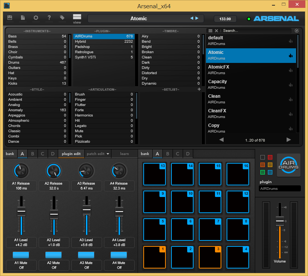
Task: Click the favorite icon on the Copy preset
Action: pyautogui.click(x=291, y=128)
